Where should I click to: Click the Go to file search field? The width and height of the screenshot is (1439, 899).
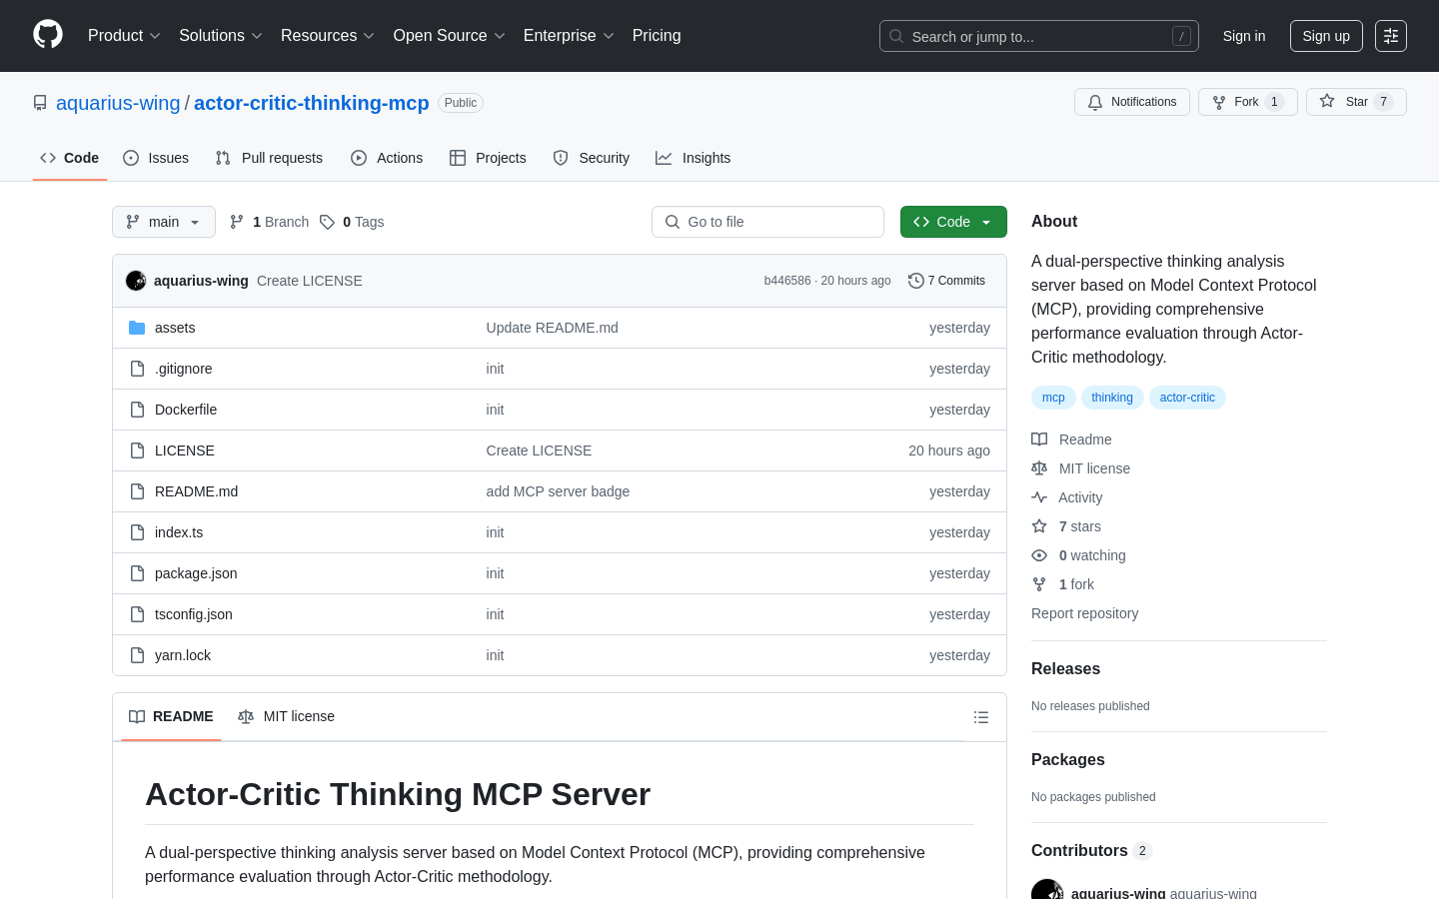click(767, 222)
